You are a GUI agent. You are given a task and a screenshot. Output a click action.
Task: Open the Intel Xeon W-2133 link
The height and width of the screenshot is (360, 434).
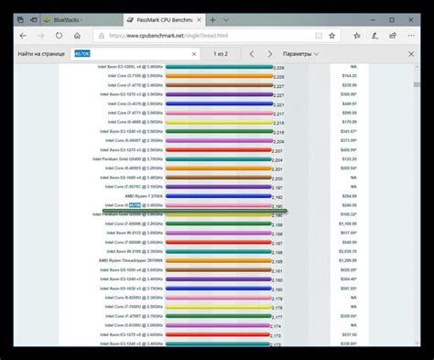point(135,233)
